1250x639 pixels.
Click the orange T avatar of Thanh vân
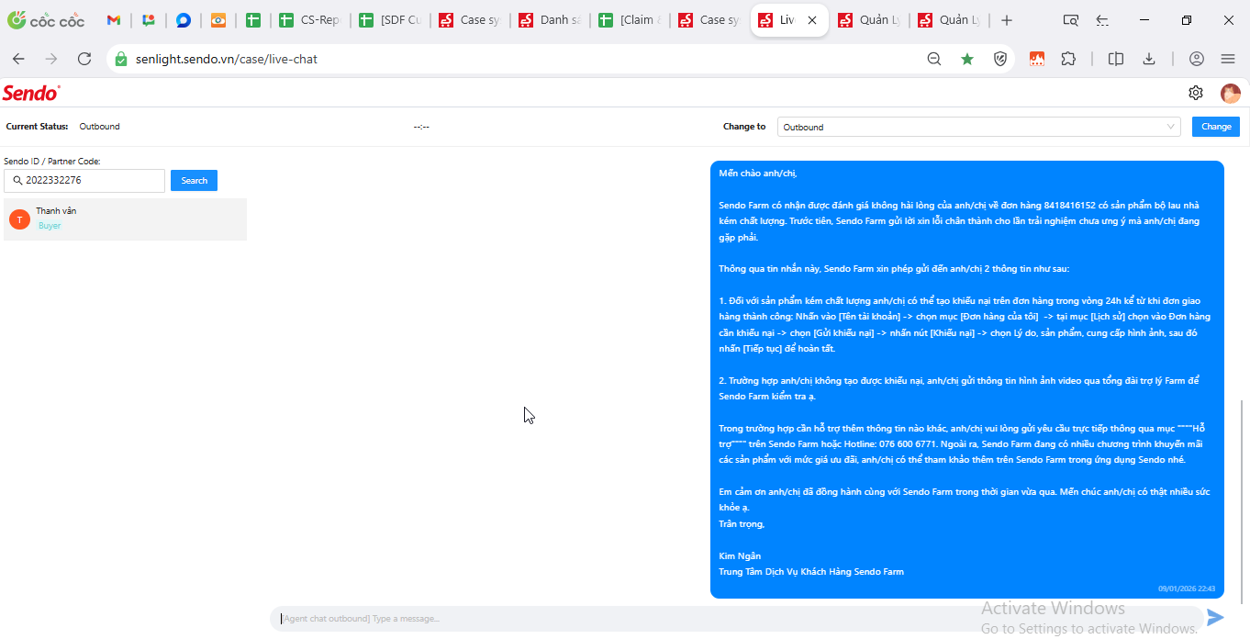pyautogui.click(x=19, y=219)
